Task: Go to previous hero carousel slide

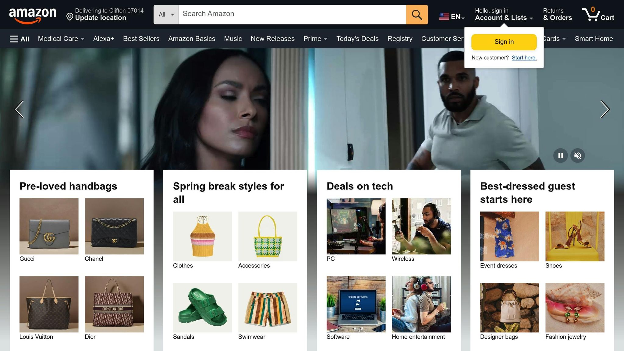Action: coord(19,109)
